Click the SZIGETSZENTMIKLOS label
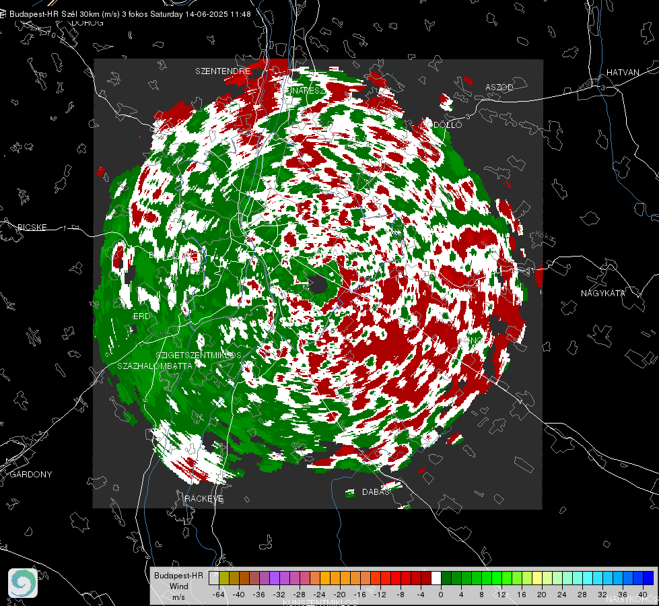Screen dimensions: 659x606 tap(199, 355)
